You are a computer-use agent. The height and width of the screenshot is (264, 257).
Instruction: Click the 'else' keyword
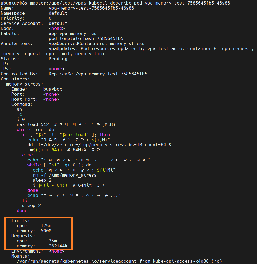pos(27,155)
